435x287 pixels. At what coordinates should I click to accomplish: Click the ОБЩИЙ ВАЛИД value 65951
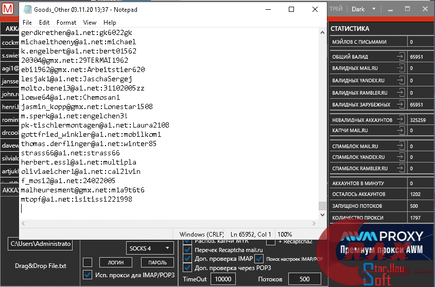pyautogui.click(x=416, y=57)
